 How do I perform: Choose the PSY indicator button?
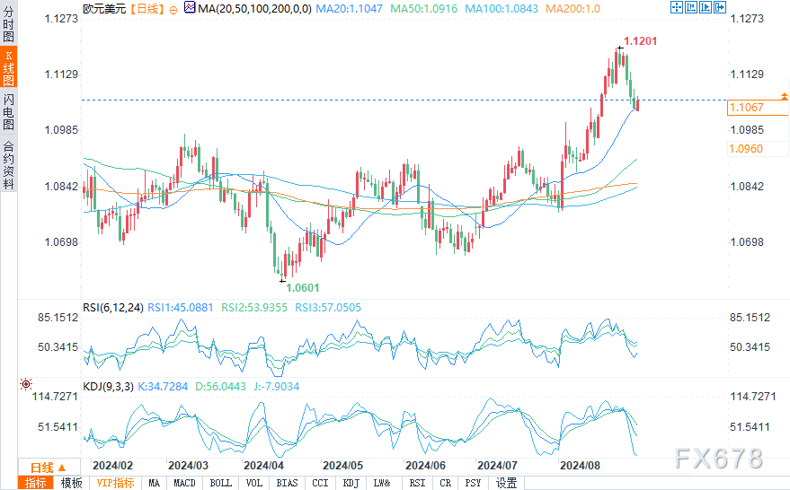[473, 483]
